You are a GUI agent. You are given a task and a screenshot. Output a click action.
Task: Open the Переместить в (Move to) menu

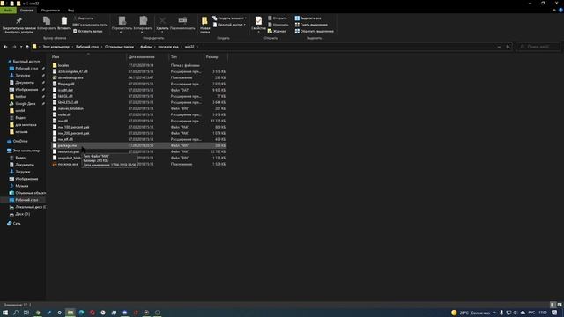click(122, 25)
